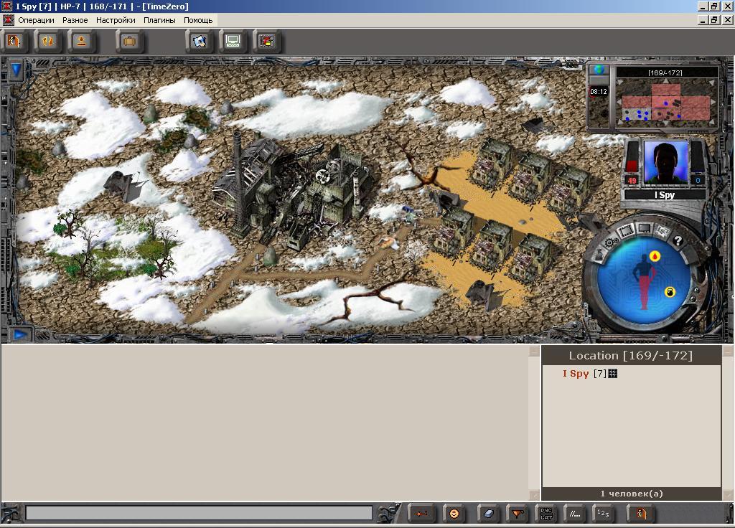Click the clock showing 08:12
735x528 pixels.
599,91
